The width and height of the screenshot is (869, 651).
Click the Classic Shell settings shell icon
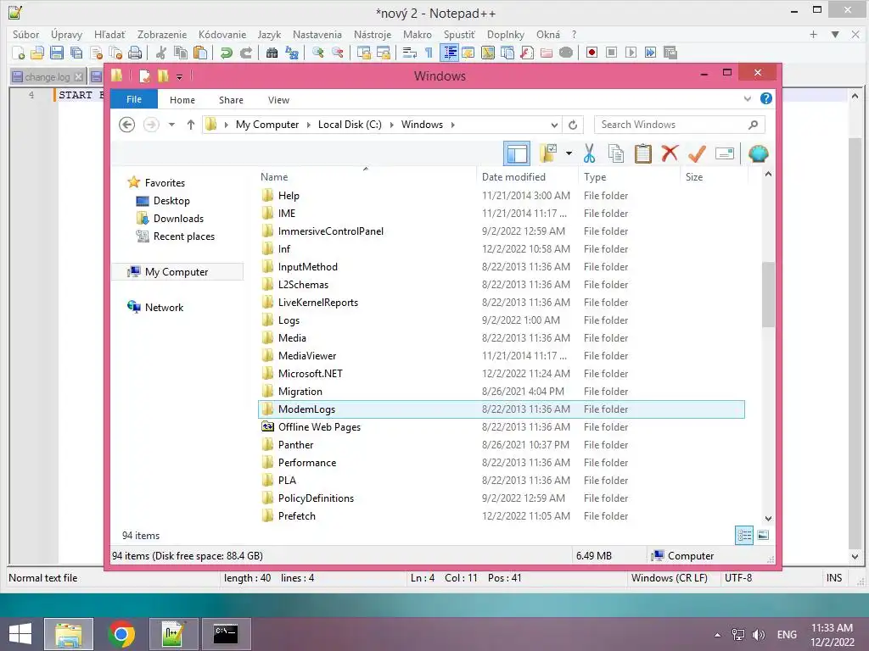[x=758, y=153]
